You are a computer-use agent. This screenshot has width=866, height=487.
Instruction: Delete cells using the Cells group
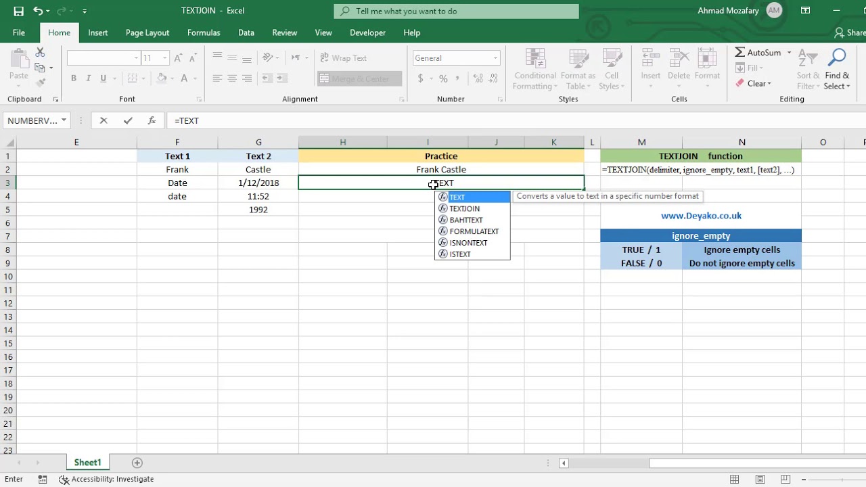coord(679,69)
